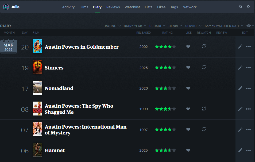Screen dimensions: 255x162
Task: Open the Tags tab
Action: [174, 7]
